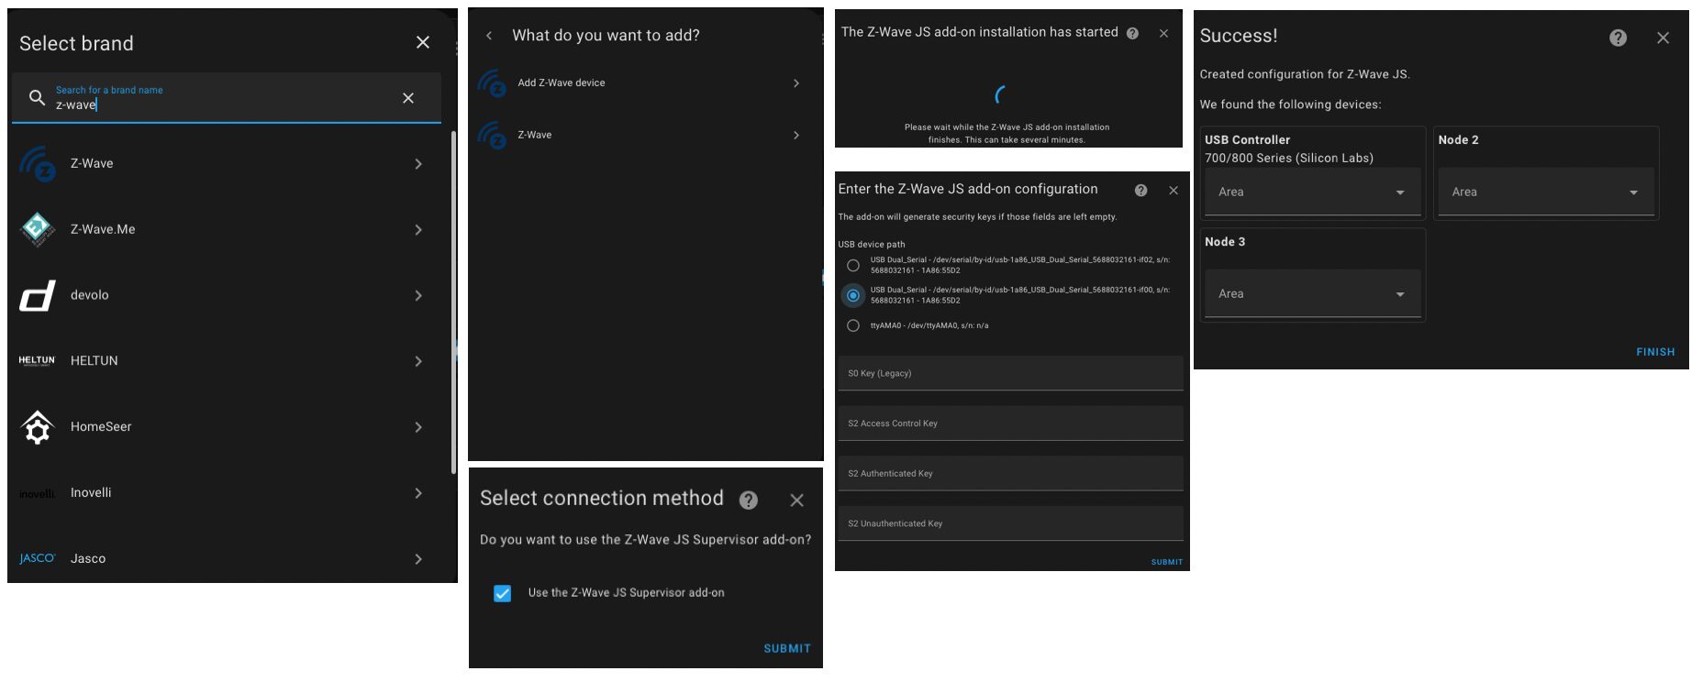Open Area dropdown for Node 3
This screenshot has height=693, width=1691.
click(x=1312, y=293)
